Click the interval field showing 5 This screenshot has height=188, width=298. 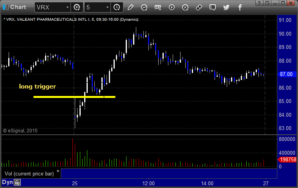click(97, 7)
